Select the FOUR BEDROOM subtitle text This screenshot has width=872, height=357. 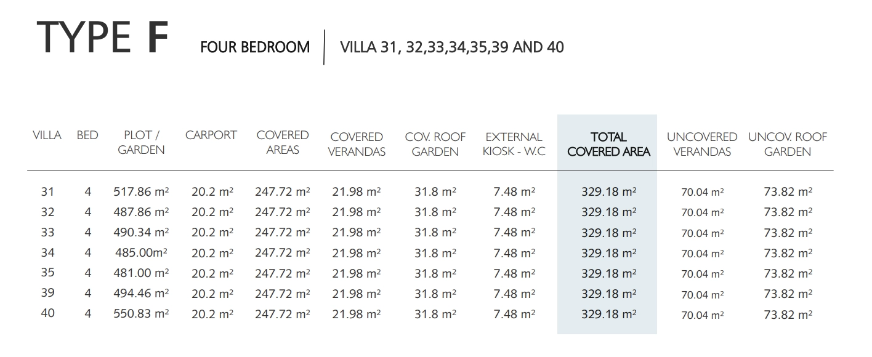coord(255,47)
